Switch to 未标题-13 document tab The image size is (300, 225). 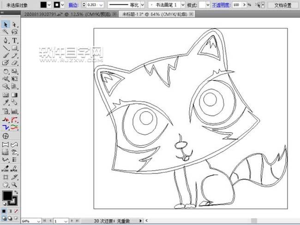155,14
